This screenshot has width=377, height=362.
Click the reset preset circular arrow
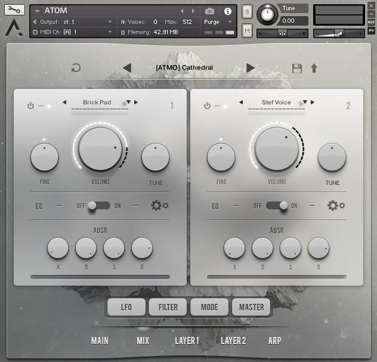point(76,68)
